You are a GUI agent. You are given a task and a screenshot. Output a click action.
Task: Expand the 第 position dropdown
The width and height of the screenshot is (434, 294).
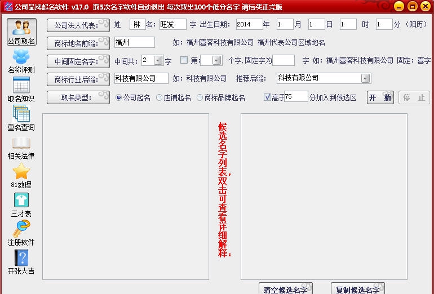[217, 60]
